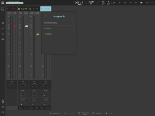Select the Model 15 track header
The width and height of the screenshot is (155, 116).
34,9
